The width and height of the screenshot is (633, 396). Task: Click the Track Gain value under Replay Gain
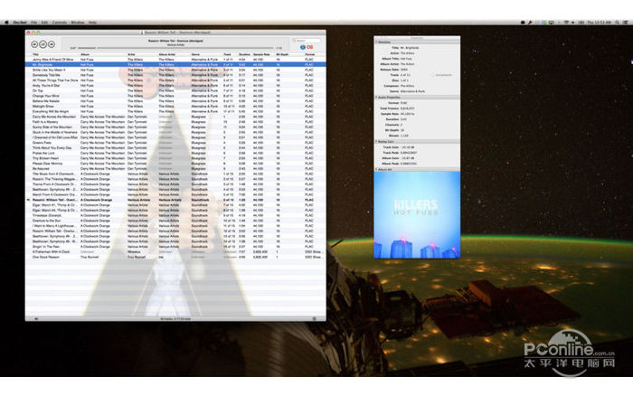point(407,147)
